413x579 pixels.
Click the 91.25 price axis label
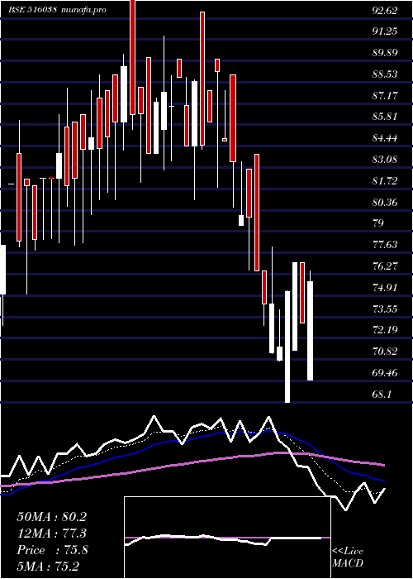385,31
